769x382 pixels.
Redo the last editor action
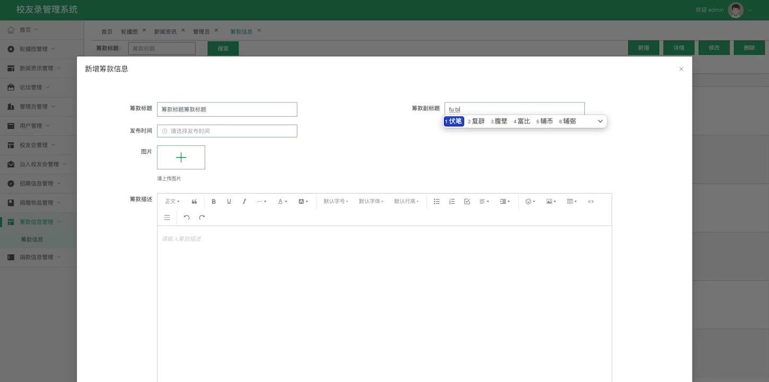(202, 218)
